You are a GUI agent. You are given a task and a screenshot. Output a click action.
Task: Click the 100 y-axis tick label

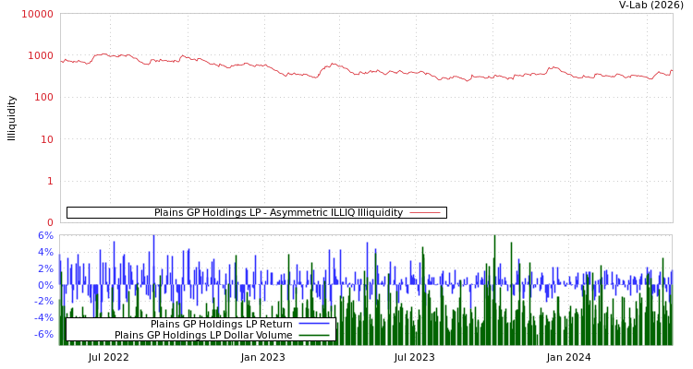click(x=43, y=98)
